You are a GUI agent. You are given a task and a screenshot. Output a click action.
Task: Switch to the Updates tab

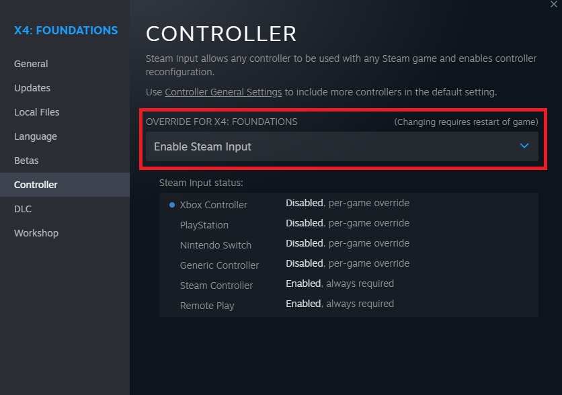tap(32, 88)
